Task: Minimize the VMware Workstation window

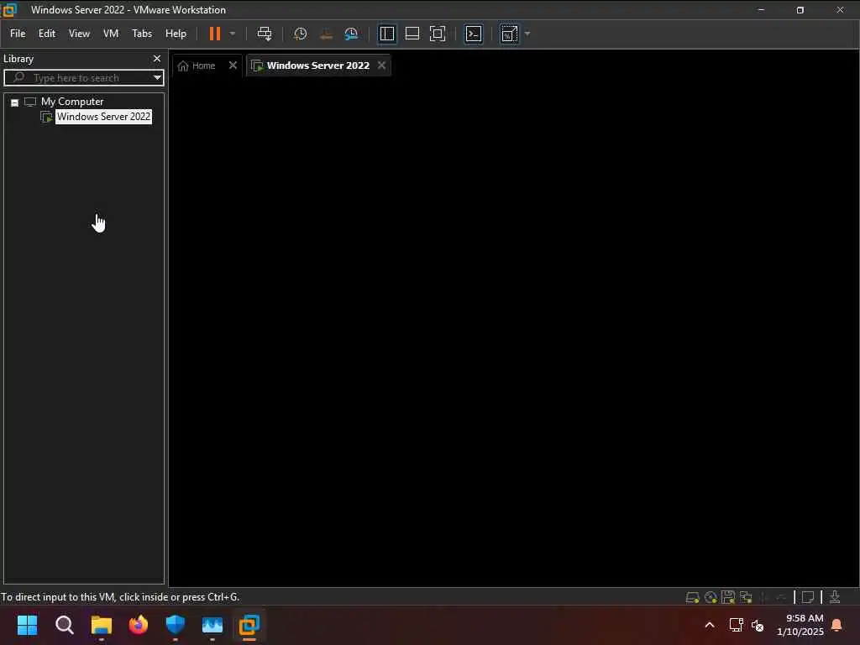Action: 761,10
